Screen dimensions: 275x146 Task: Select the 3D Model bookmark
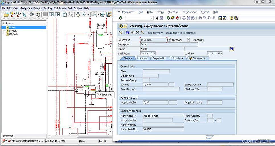[14, 34]
